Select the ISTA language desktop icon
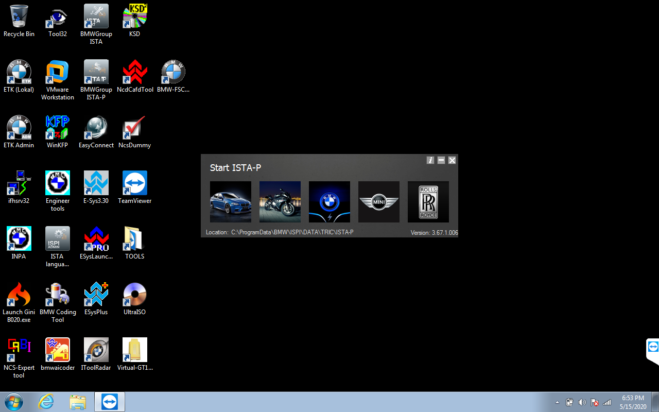Image resolution: width=659 pixels, height=412 pixels. click(x=58, y=247)
